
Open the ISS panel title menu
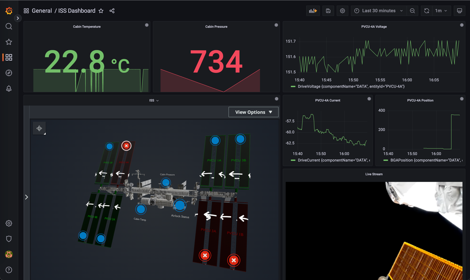pos(154,100)
